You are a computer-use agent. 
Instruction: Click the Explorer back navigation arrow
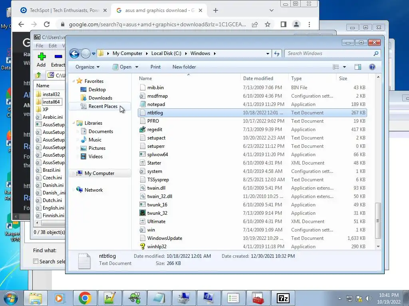(x=74, y=54)
